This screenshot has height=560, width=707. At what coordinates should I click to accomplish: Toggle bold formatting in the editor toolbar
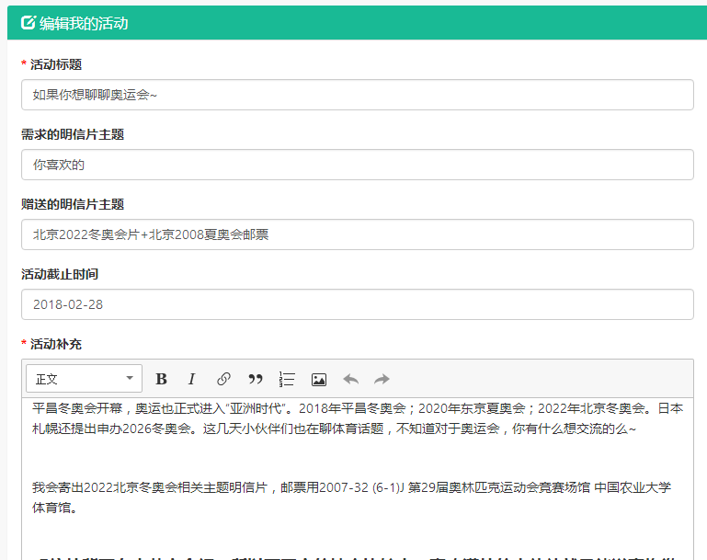coord(161,379)
